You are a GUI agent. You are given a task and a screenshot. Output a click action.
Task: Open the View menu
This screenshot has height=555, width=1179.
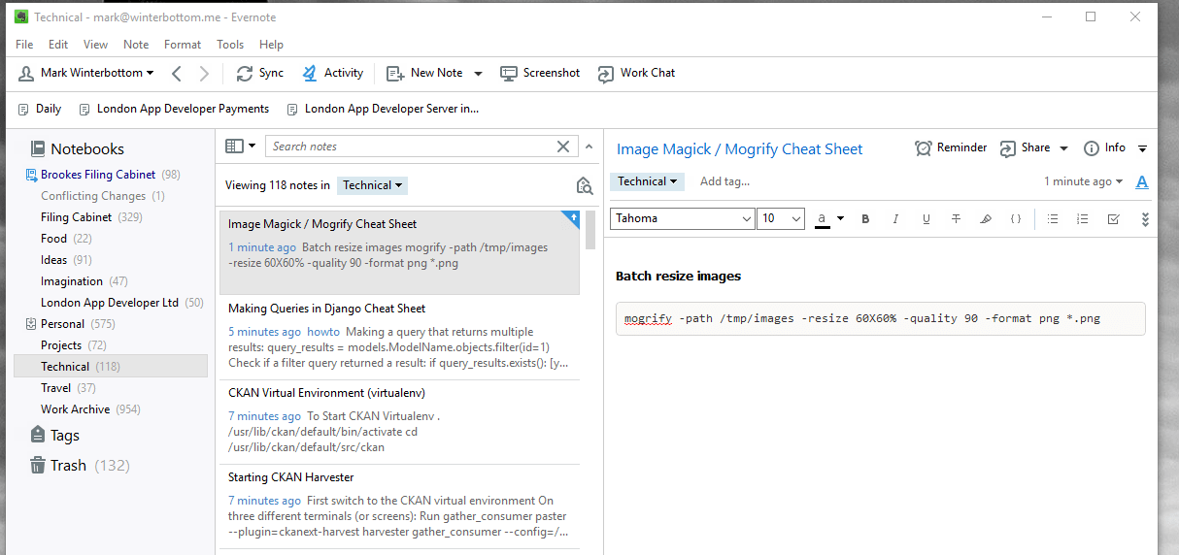(x=96, y=45)
